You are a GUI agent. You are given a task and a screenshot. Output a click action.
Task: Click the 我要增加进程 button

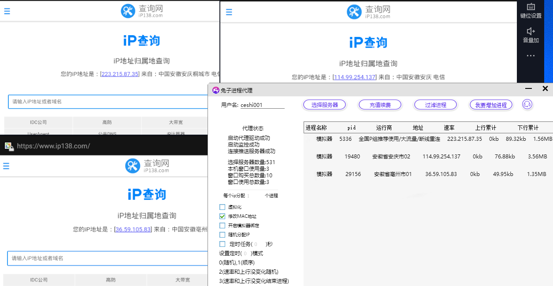point(491,105)
